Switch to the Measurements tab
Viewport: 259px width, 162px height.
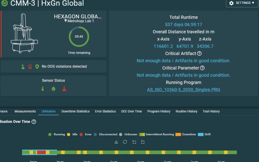coord(25,111)
